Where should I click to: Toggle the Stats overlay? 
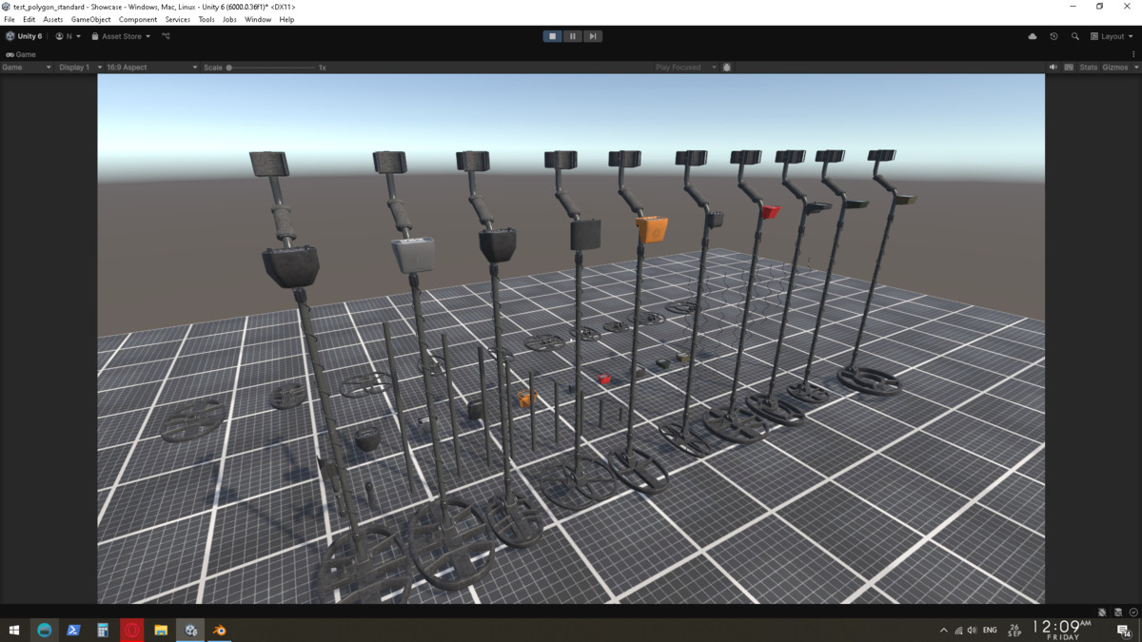[x=1088, y=68]
